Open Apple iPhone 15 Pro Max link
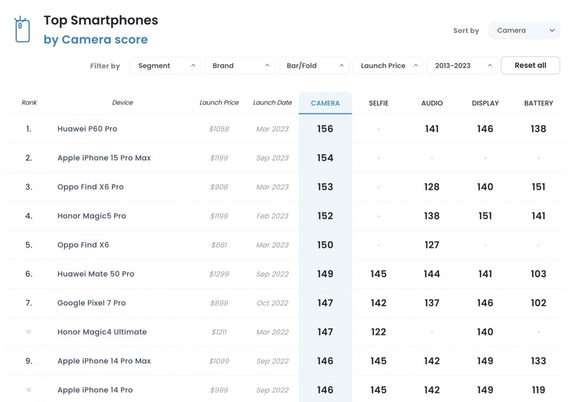This screenshot has height=402, width=576. click(104, 158)
